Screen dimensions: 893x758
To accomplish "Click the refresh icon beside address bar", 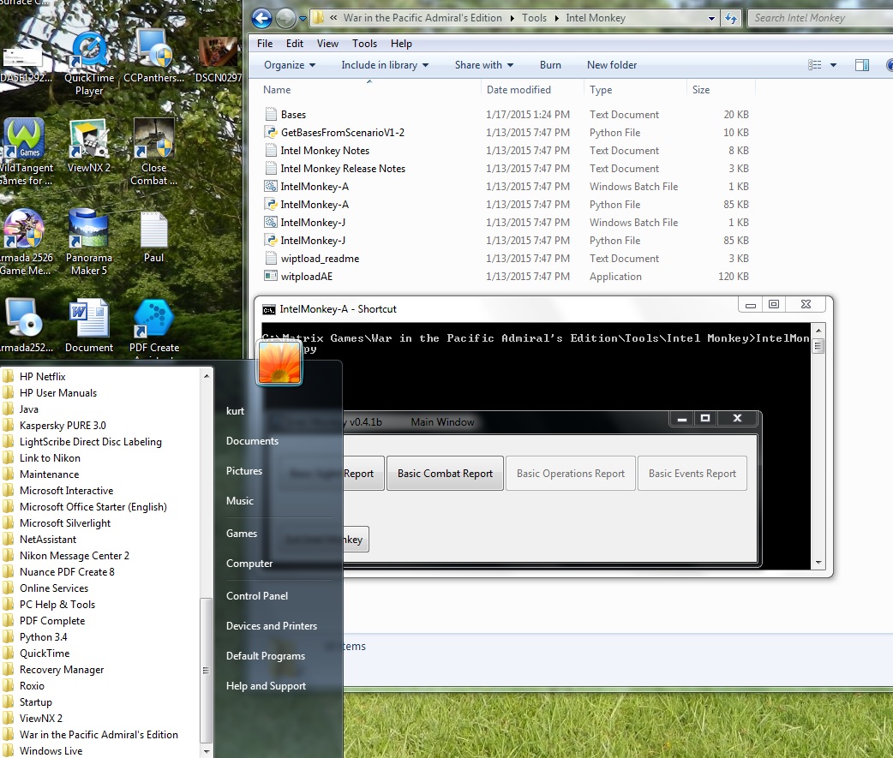I will click(x=731, y=18).
